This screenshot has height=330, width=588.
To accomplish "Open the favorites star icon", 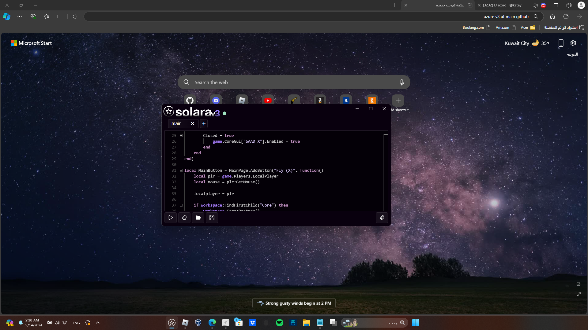I will tap(47, 16).
